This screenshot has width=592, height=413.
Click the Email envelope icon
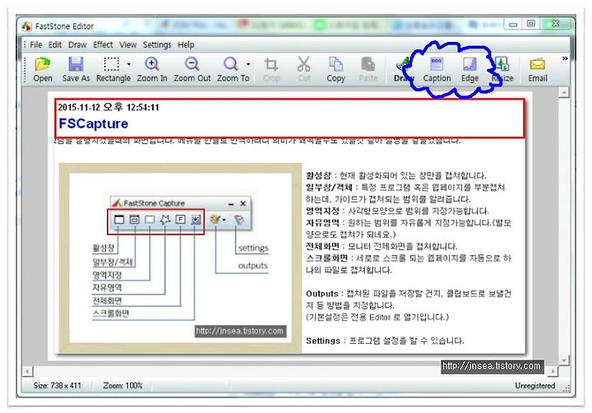point(538,64)
